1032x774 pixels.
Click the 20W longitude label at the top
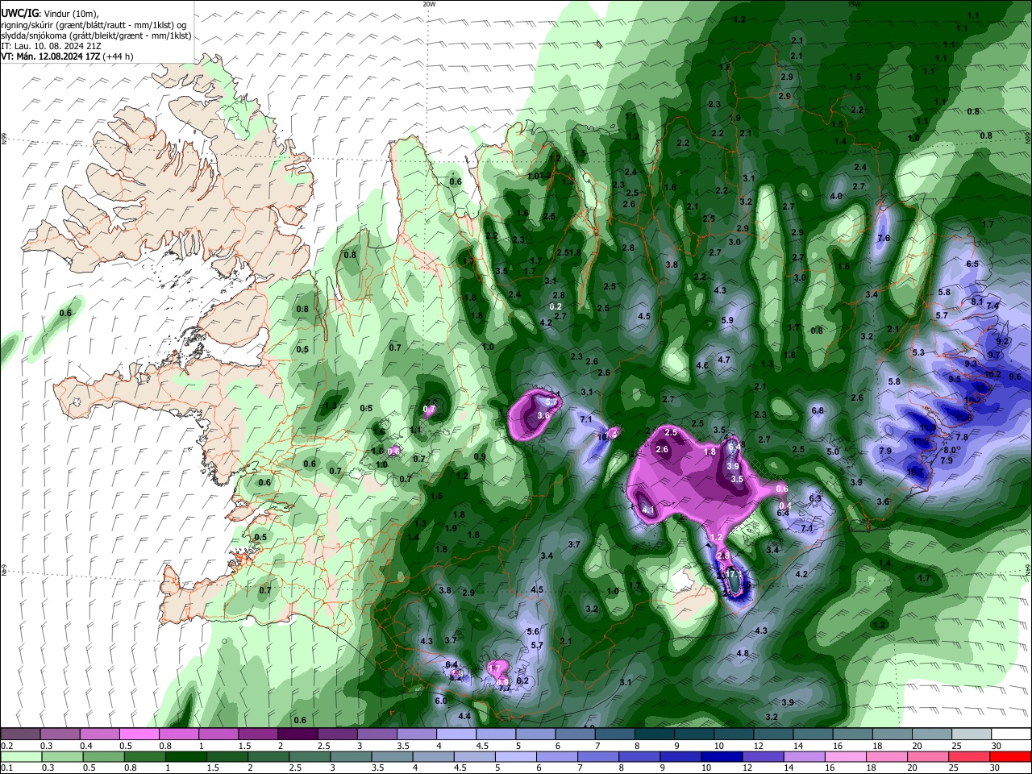tap(429, 4)
